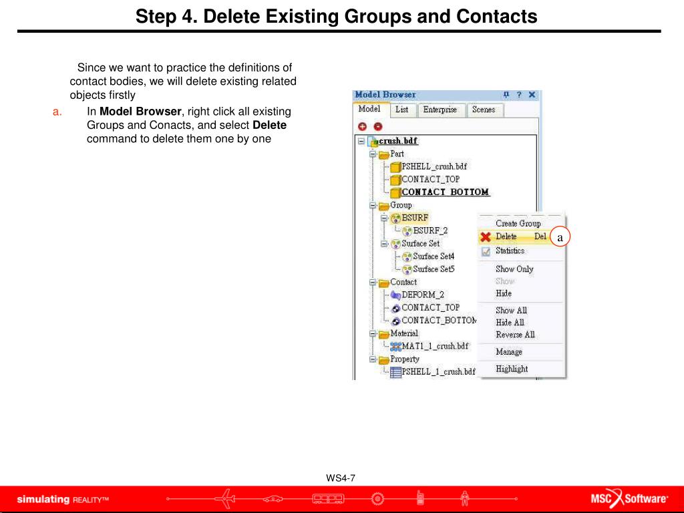Click the BSURF group icon

click(395, 218)
